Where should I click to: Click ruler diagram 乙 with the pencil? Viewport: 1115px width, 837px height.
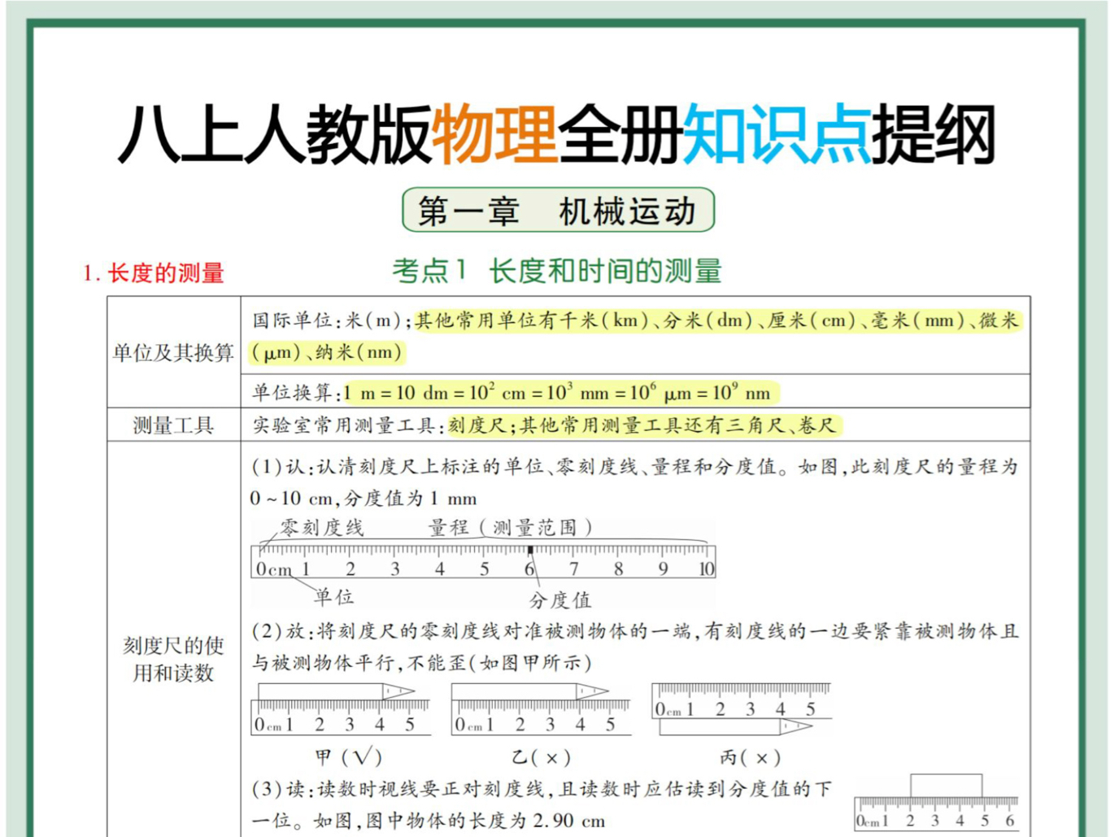pyautogui.click(x=541, y=708)
